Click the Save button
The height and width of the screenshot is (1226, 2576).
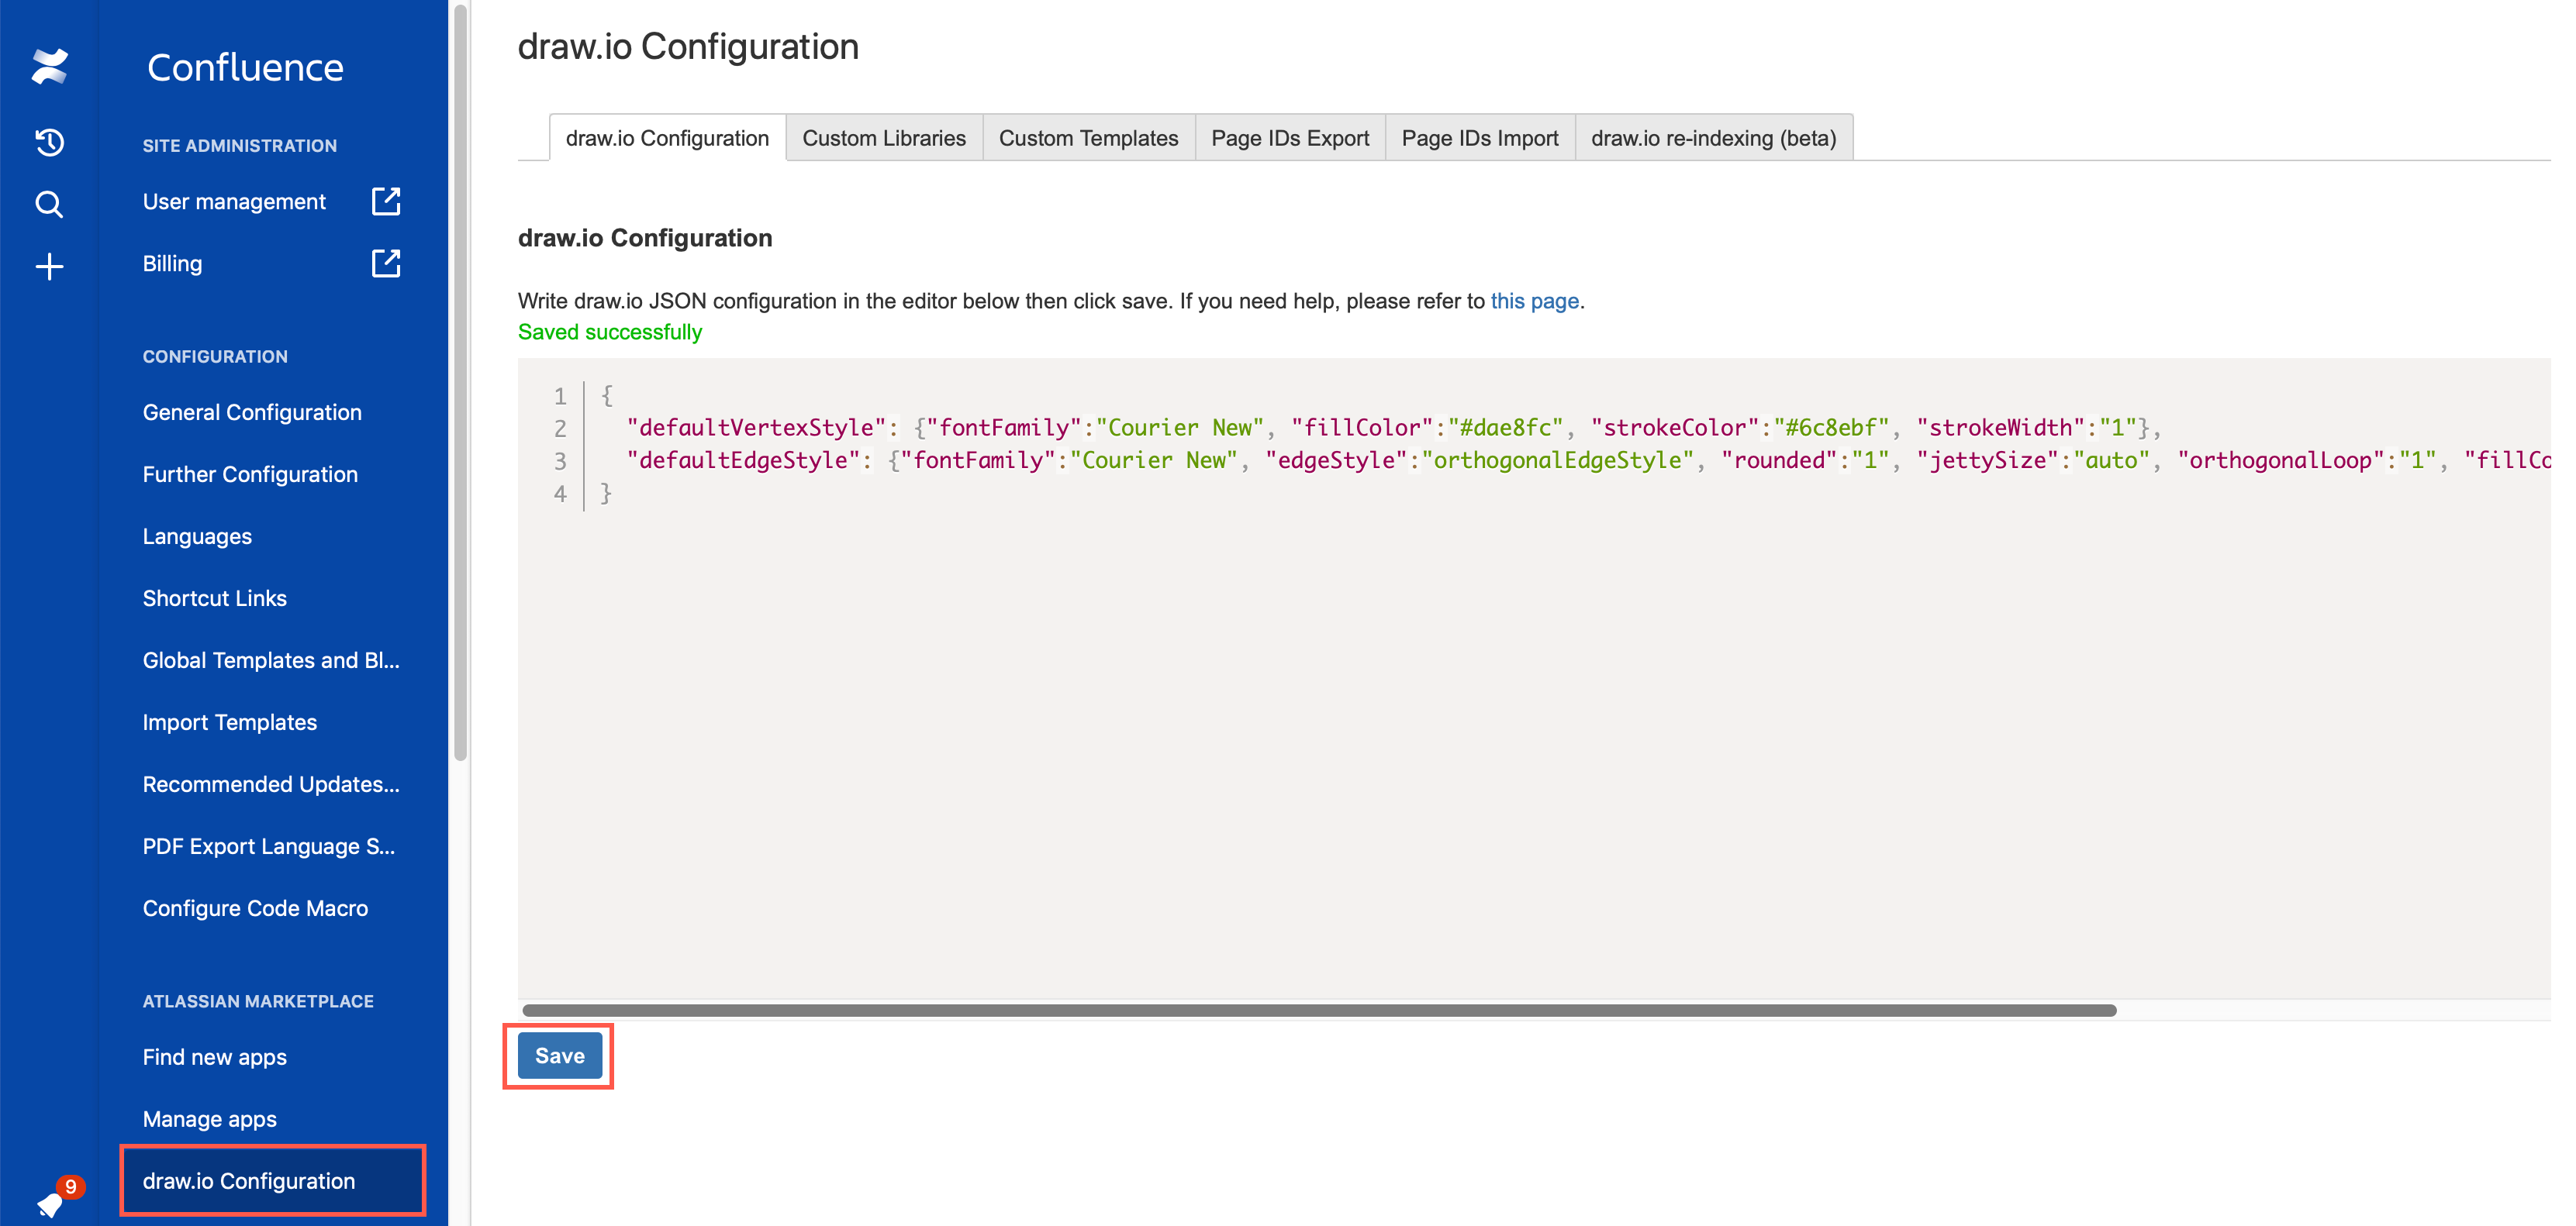[x=559, y=1056]
